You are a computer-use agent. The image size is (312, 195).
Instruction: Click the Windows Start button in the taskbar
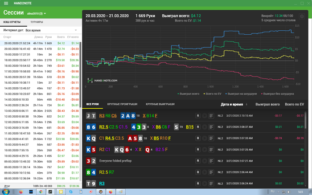(x=6, y=191)
